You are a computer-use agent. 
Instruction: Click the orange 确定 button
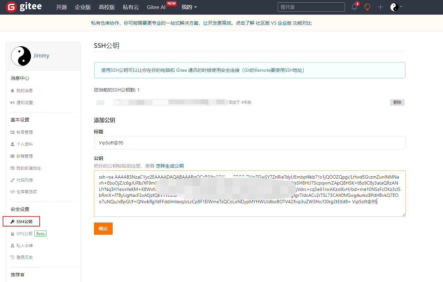pyautogui.click(x=103, y=228)
